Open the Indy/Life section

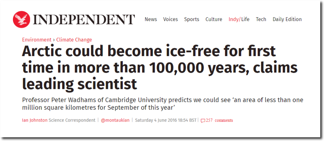239,19
